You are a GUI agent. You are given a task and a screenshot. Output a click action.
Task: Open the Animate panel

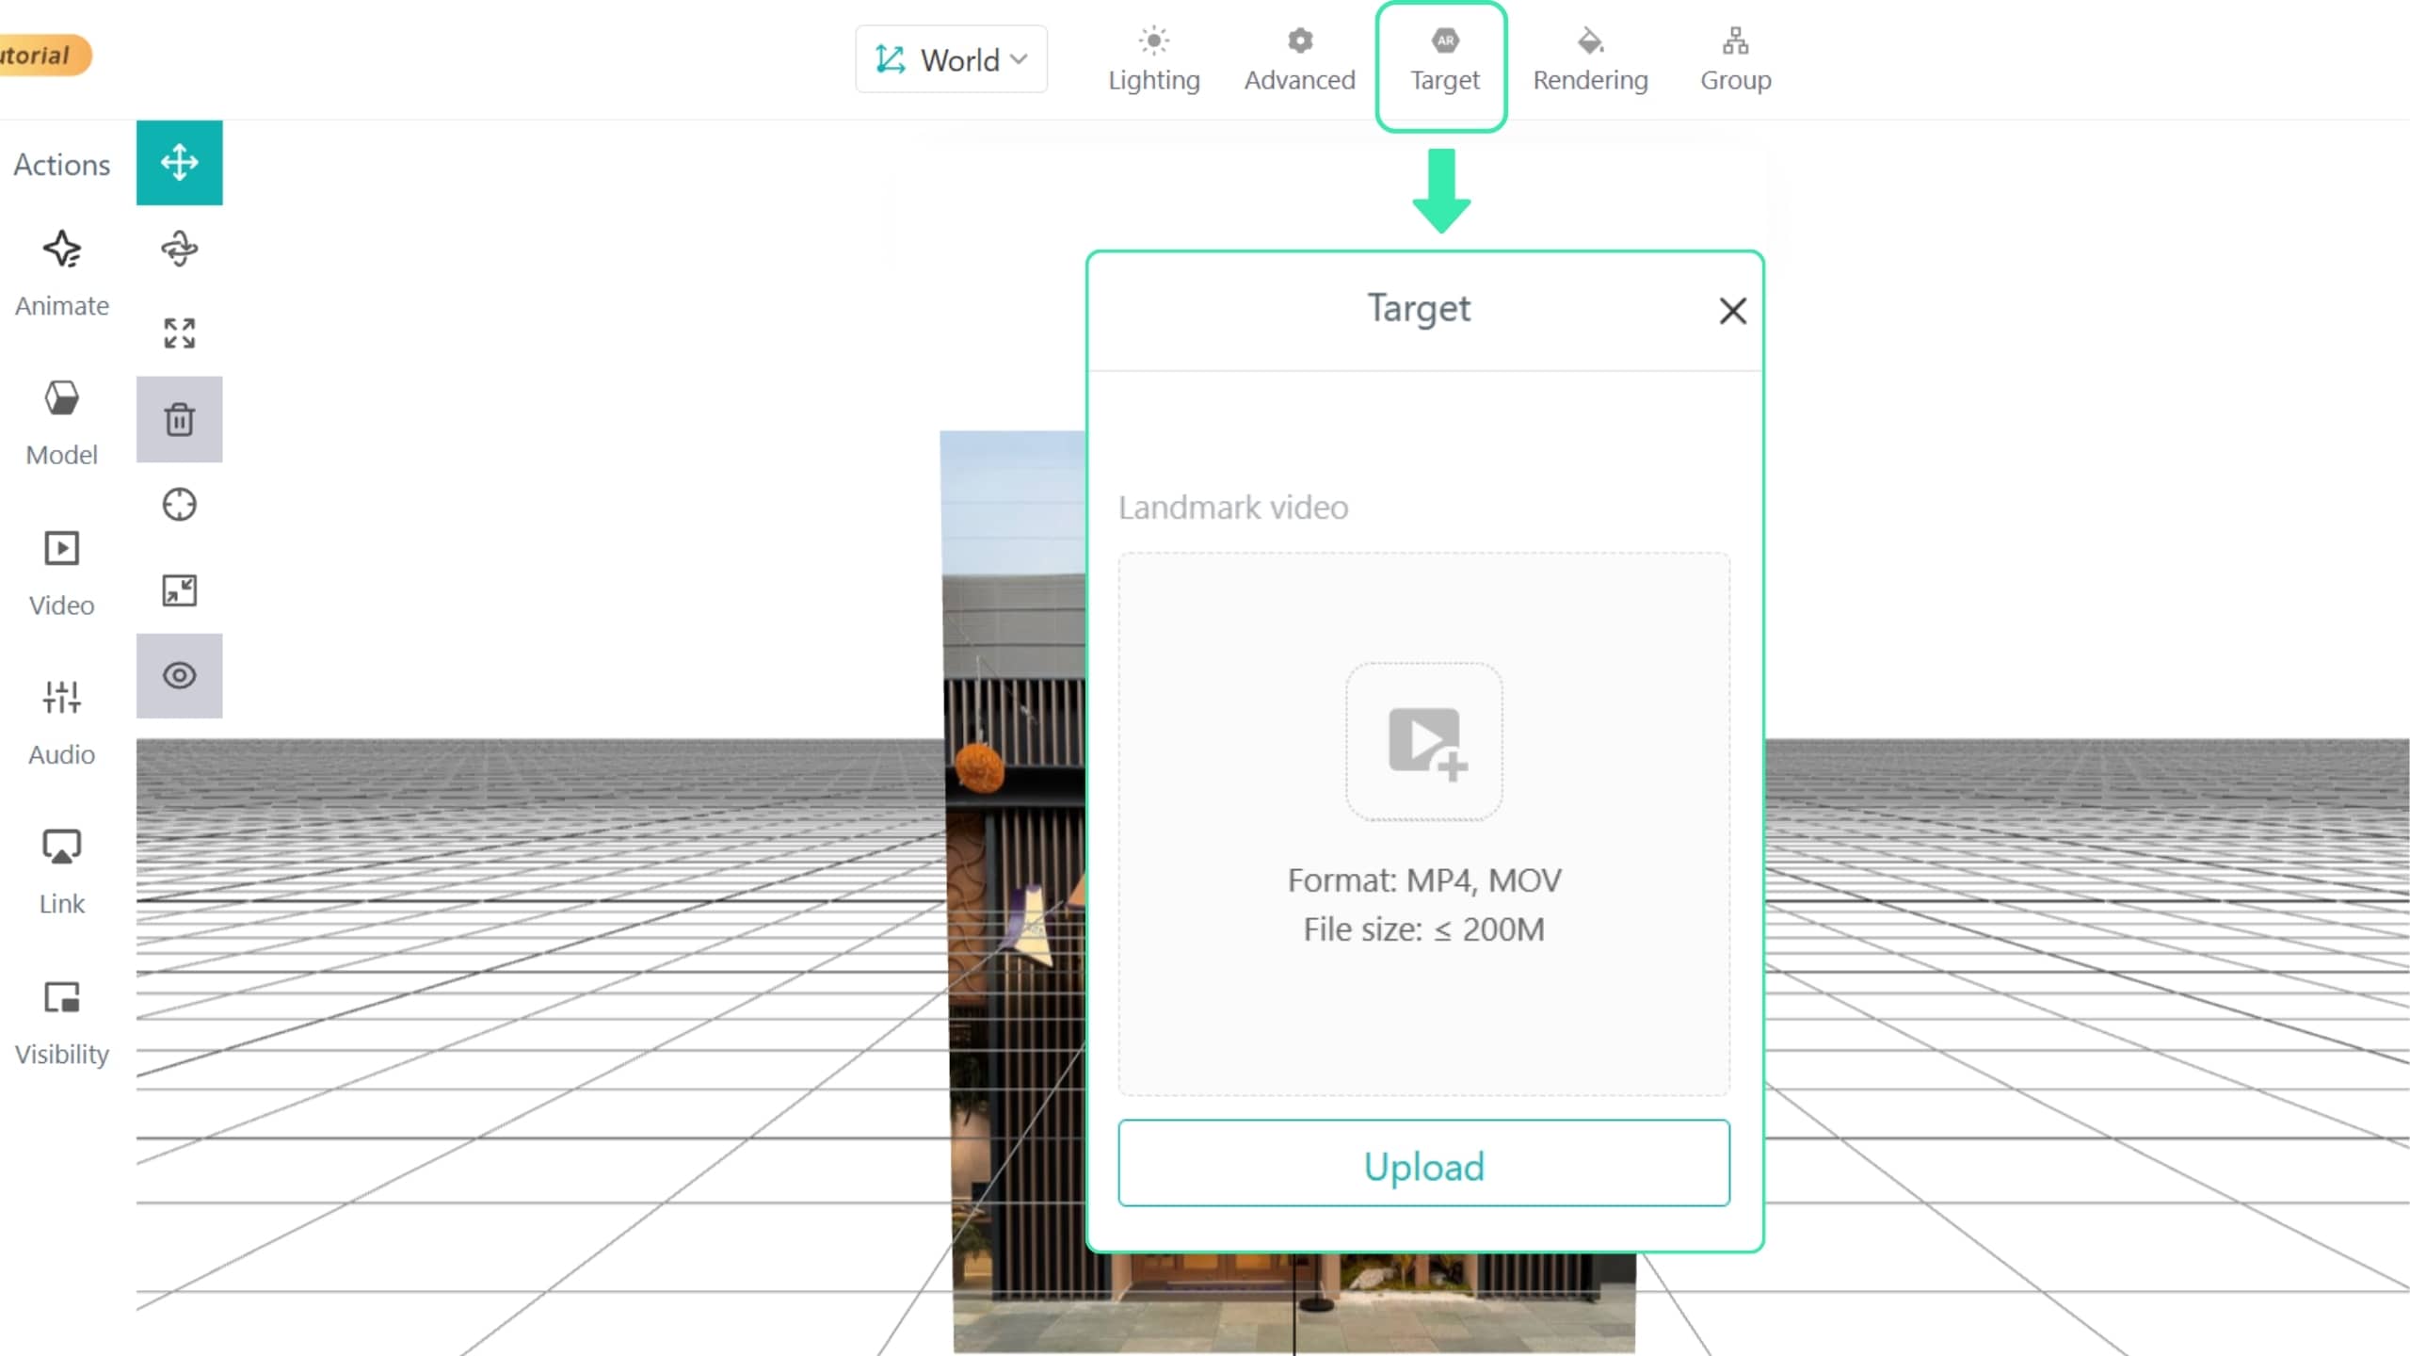click(62, 274)
